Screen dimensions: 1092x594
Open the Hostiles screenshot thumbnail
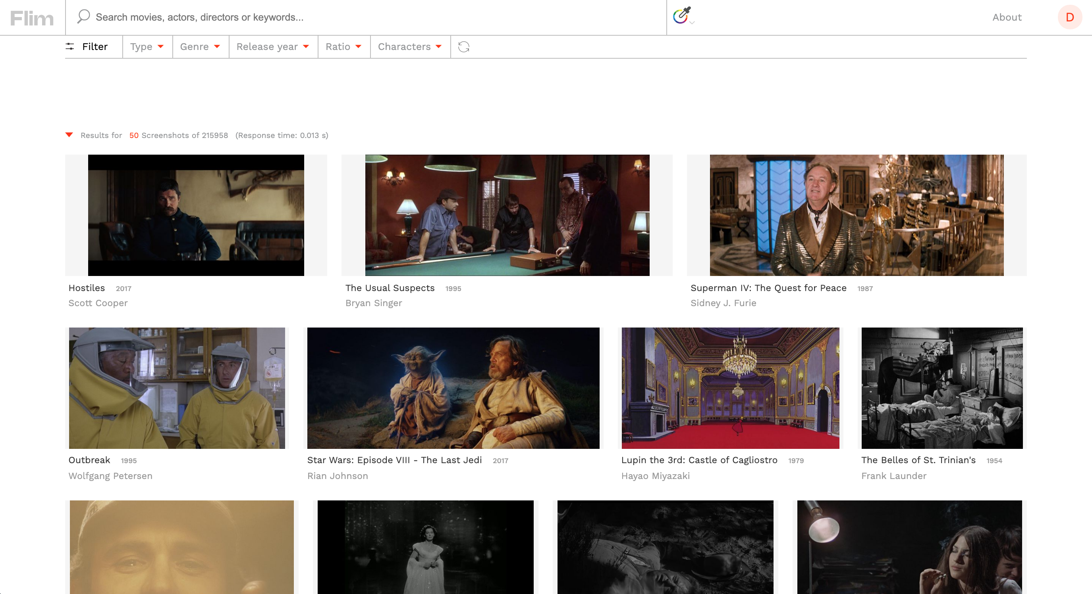(196, 215)
